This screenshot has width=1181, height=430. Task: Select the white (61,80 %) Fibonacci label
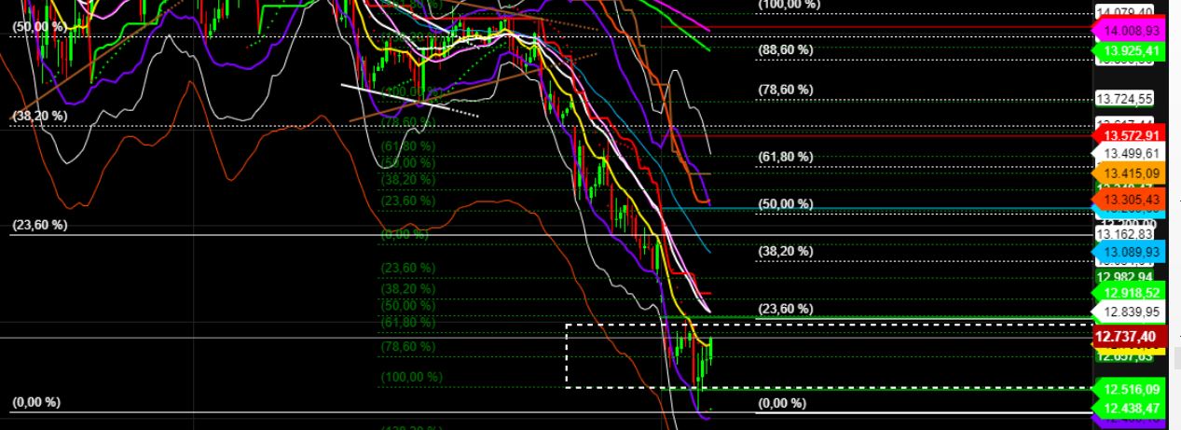(786, 157)
